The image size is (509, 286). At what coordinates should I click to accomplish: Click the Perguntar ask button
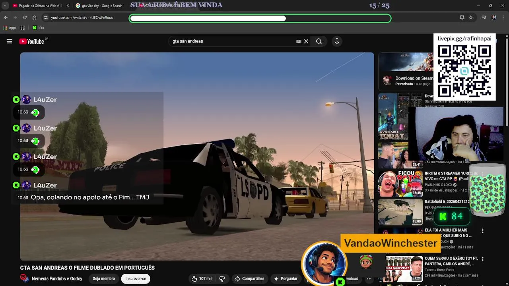(285, 279)
